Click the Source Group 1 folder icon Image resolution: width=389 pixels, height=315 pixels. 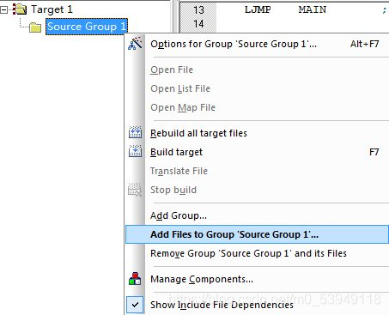[35, 27]
